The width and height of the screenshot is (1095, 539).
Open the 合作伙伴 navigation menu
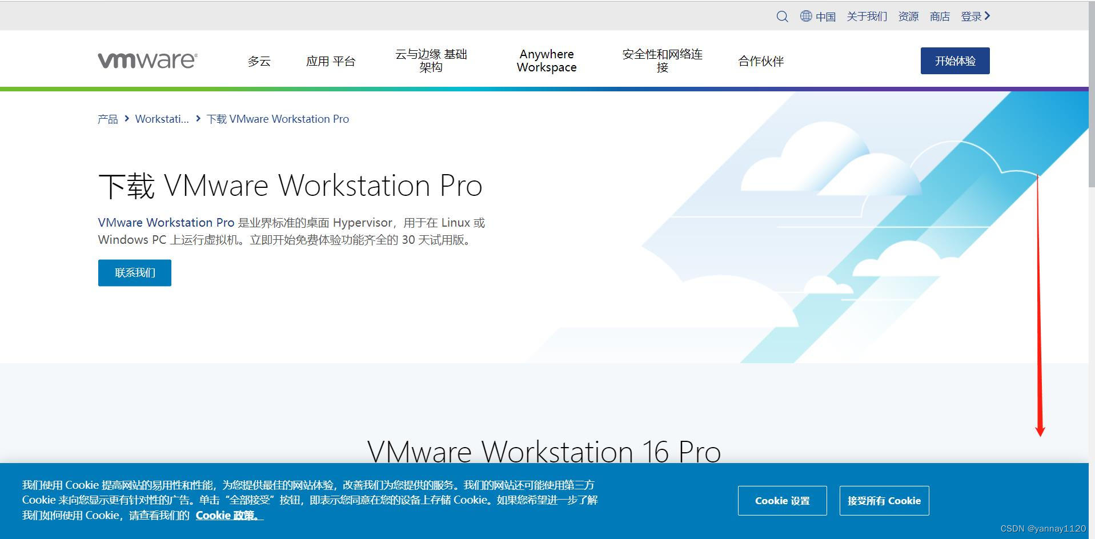(x=761, y=61)
